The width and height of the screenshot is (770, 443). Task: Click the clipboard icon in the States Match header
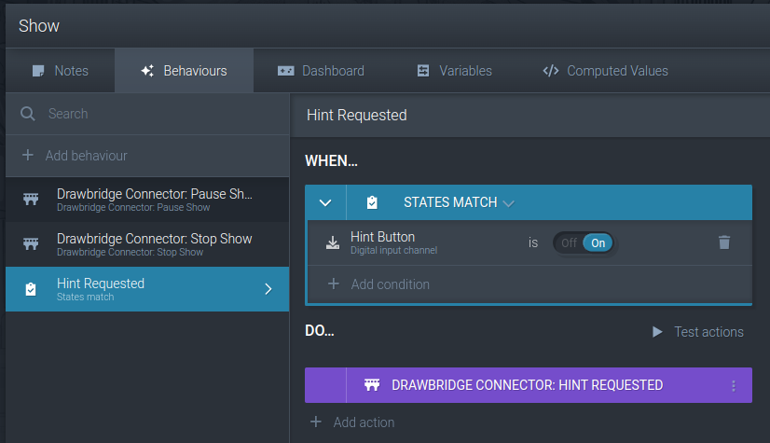tap(372, 202)
